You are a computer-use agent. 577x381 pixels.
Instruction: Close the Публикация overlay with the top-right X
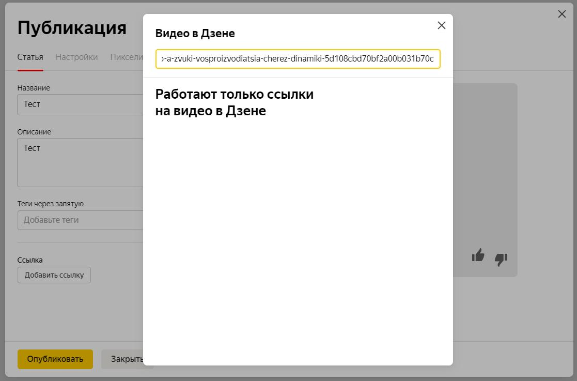[562, 14]
